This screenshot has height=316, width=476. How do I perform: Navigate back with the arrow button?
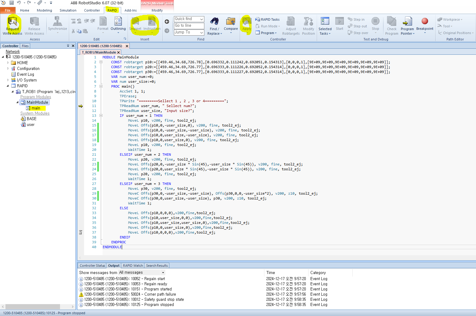point(167,22)
